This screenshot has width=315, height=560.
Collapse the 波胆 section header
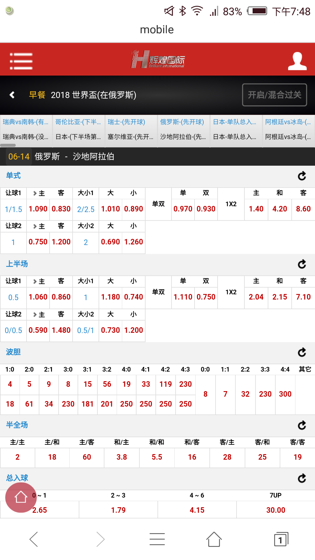pyautogui.click(x=13, y=352)
